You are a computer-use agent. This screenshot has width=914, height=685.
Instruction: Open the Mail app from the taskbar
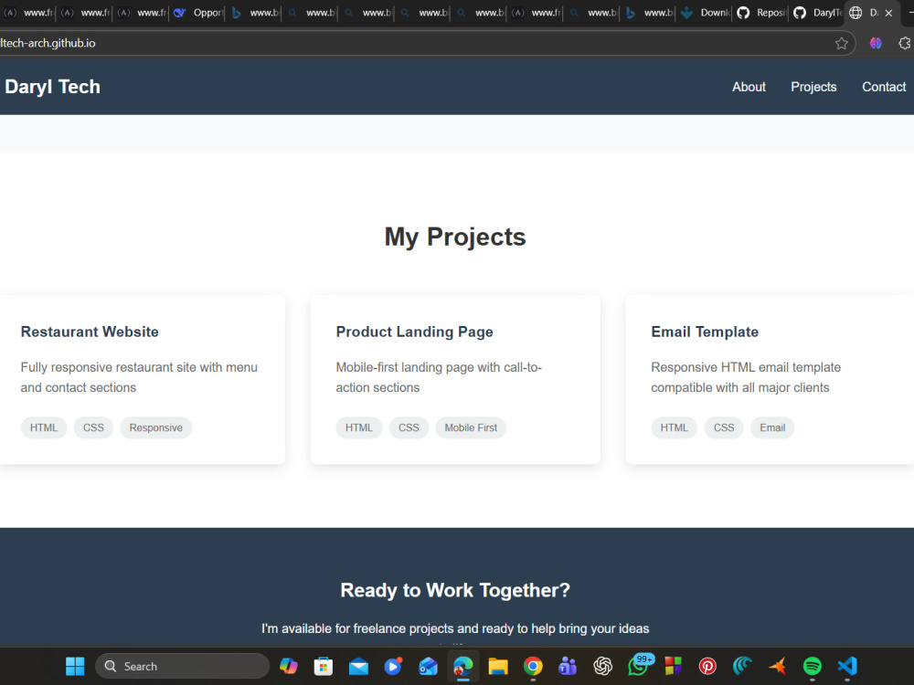(358, 666)
